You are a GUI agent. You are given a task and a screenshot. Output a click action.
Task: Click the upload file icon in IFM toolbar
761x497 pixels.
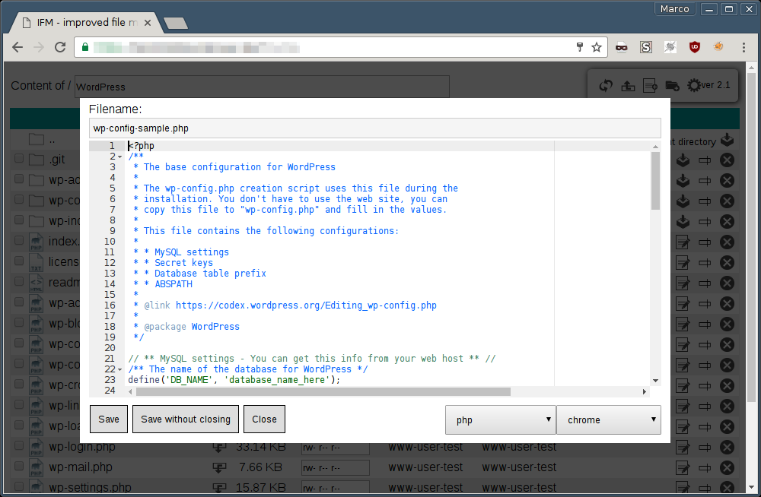point(628,86)
